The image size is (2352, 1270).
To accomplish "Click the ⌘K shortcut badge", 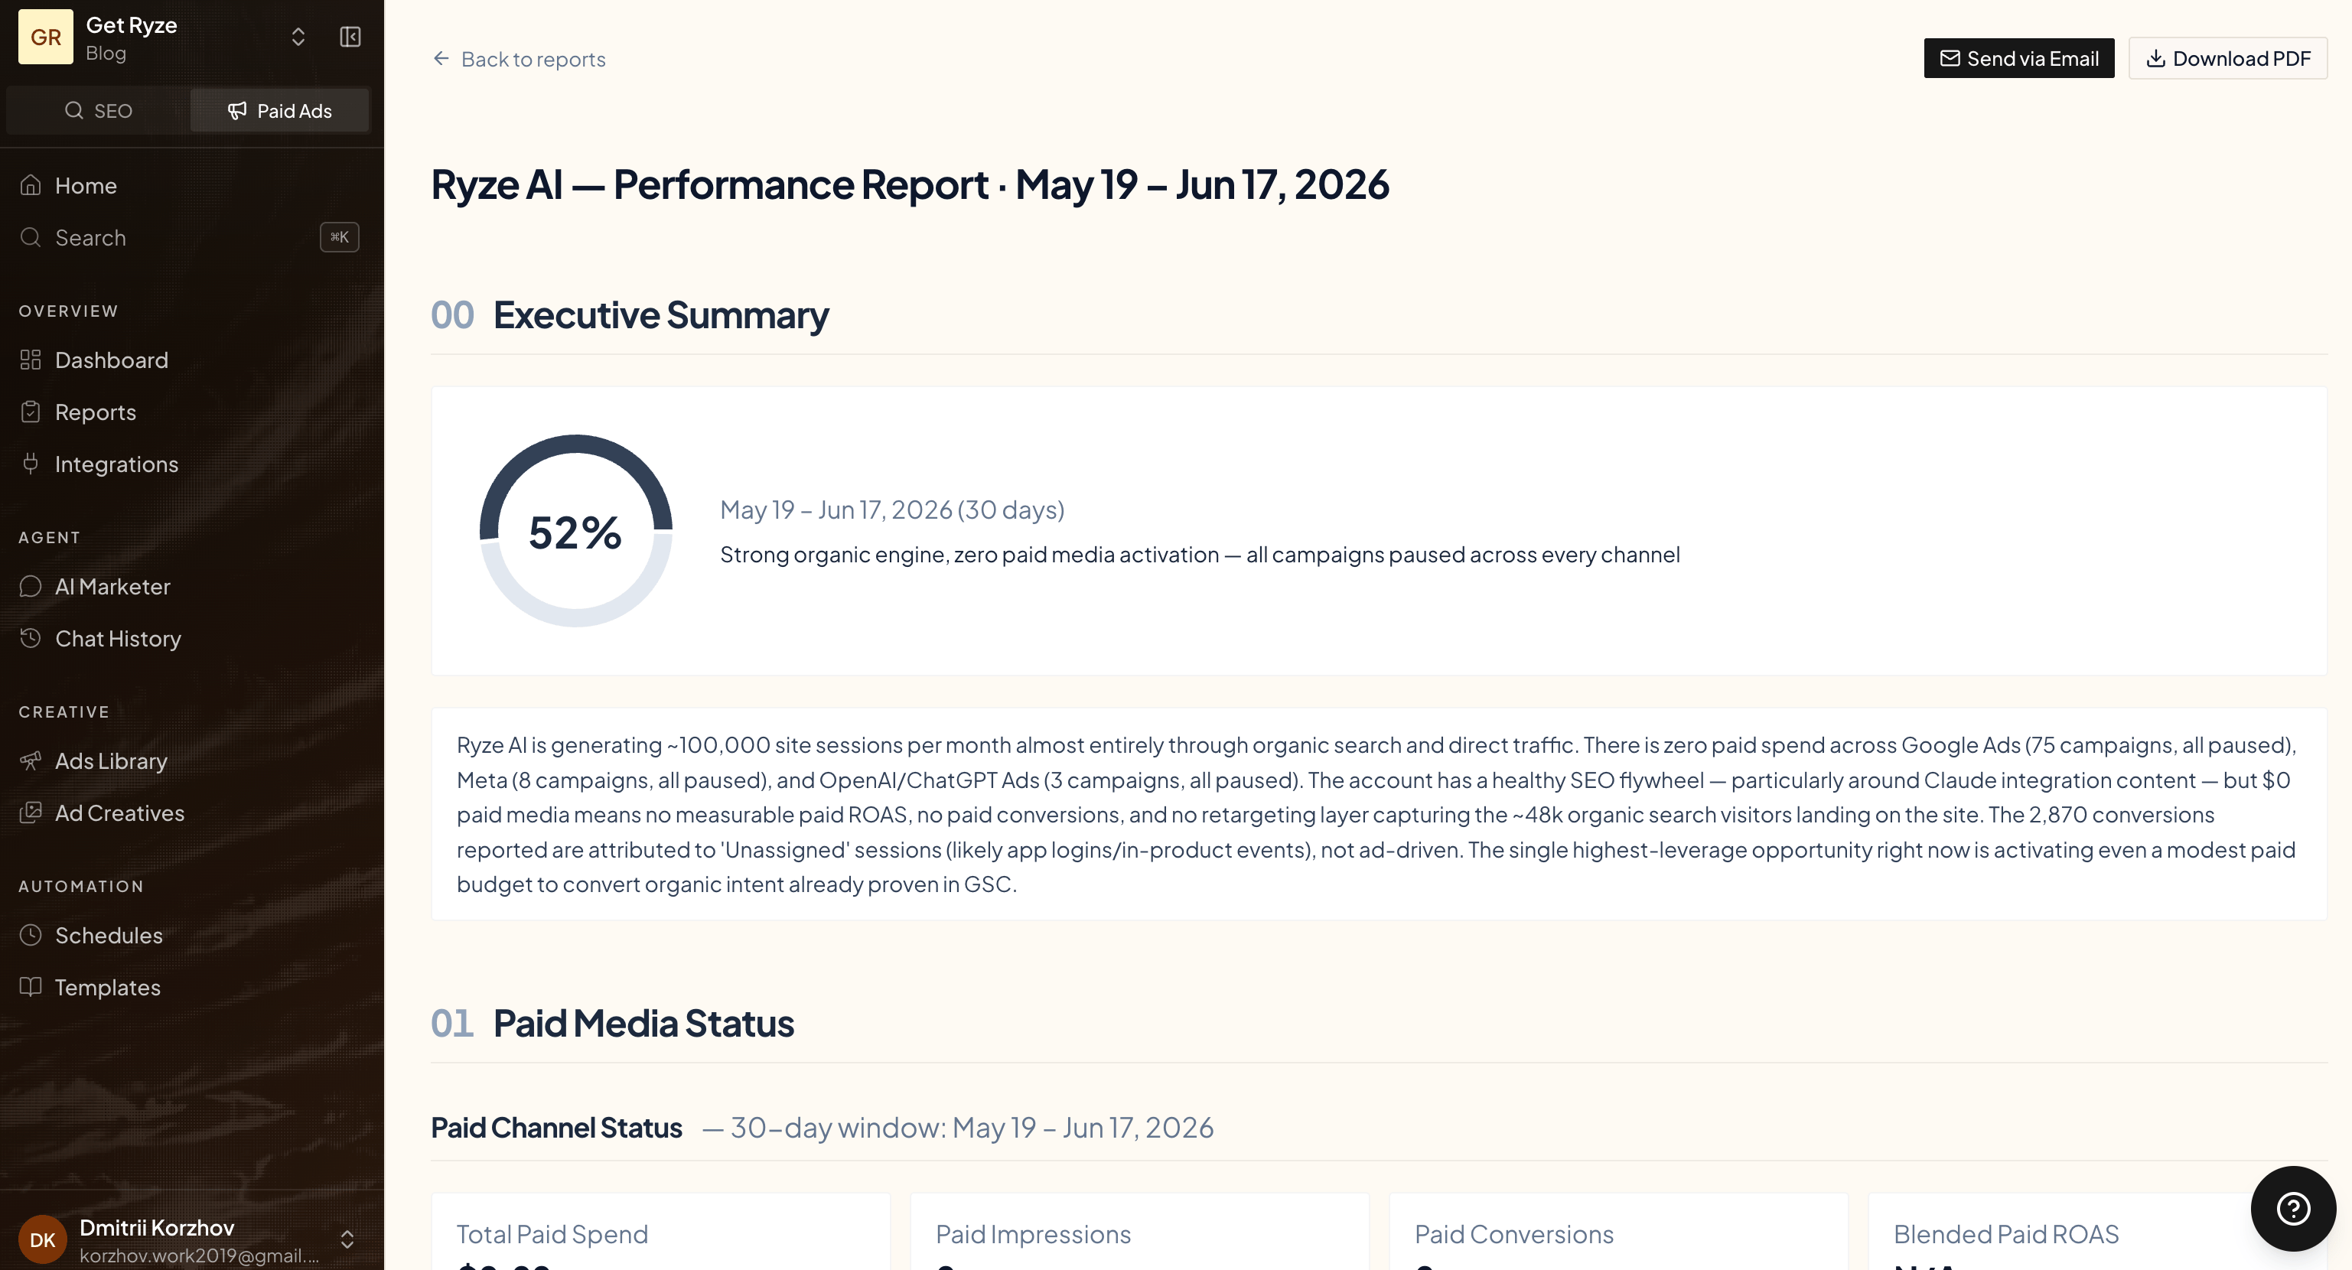I will (340, 237).
